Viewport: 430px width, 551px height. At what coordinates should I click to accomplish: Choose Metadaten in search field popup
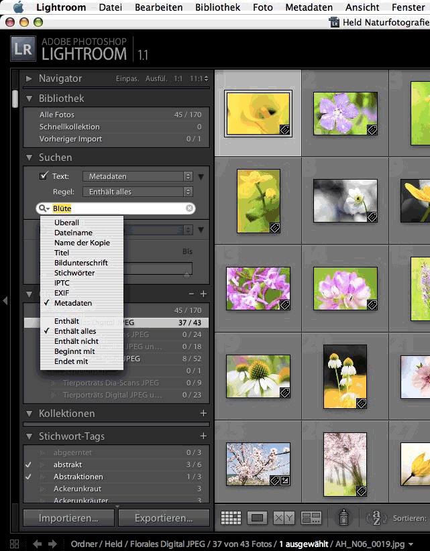click(x=72, y=303)
